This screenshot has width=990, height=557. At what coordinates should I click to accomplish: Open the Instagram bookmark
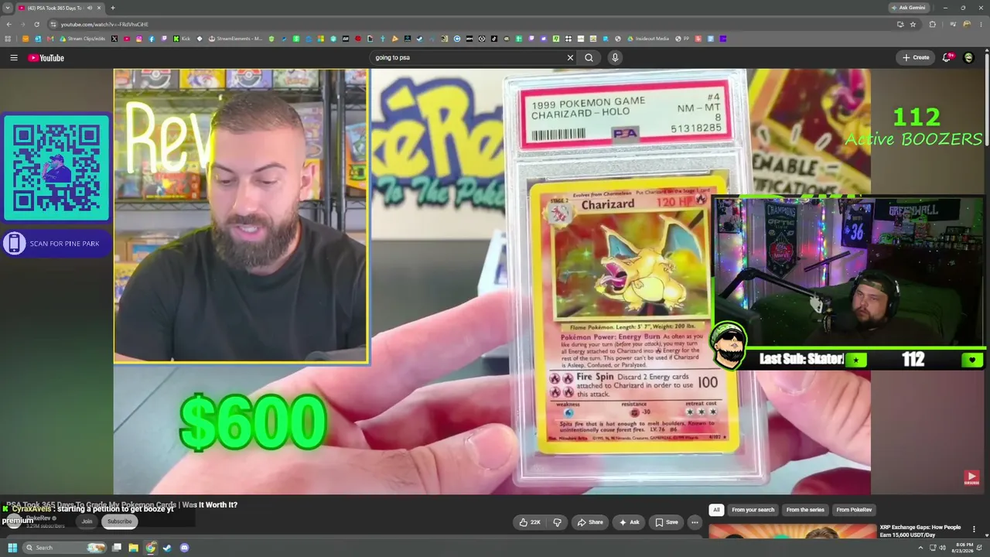pyautogui.click(x=139, y=39)
